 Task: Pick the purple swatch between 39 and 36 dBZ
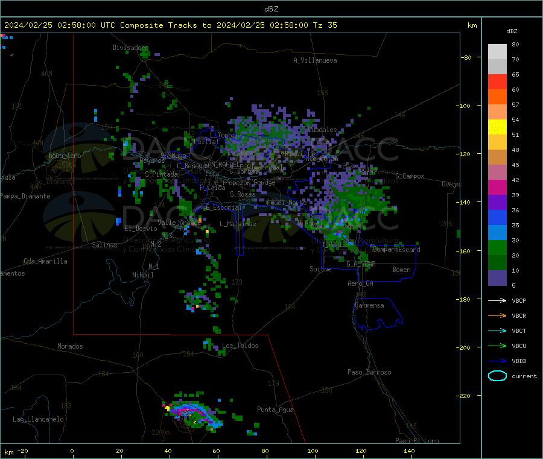coord(497,202)
